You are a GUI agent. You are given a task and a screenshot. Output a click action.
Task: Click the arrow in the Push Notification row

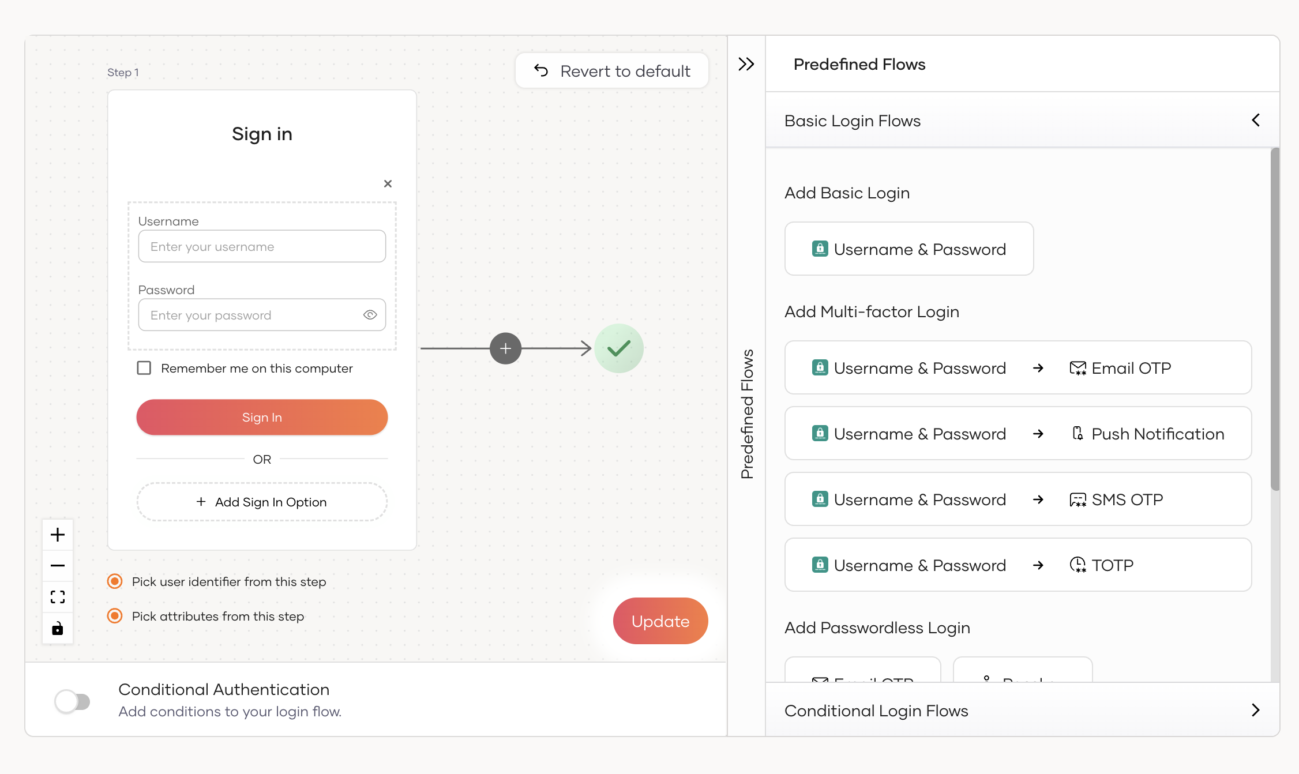1038,434
